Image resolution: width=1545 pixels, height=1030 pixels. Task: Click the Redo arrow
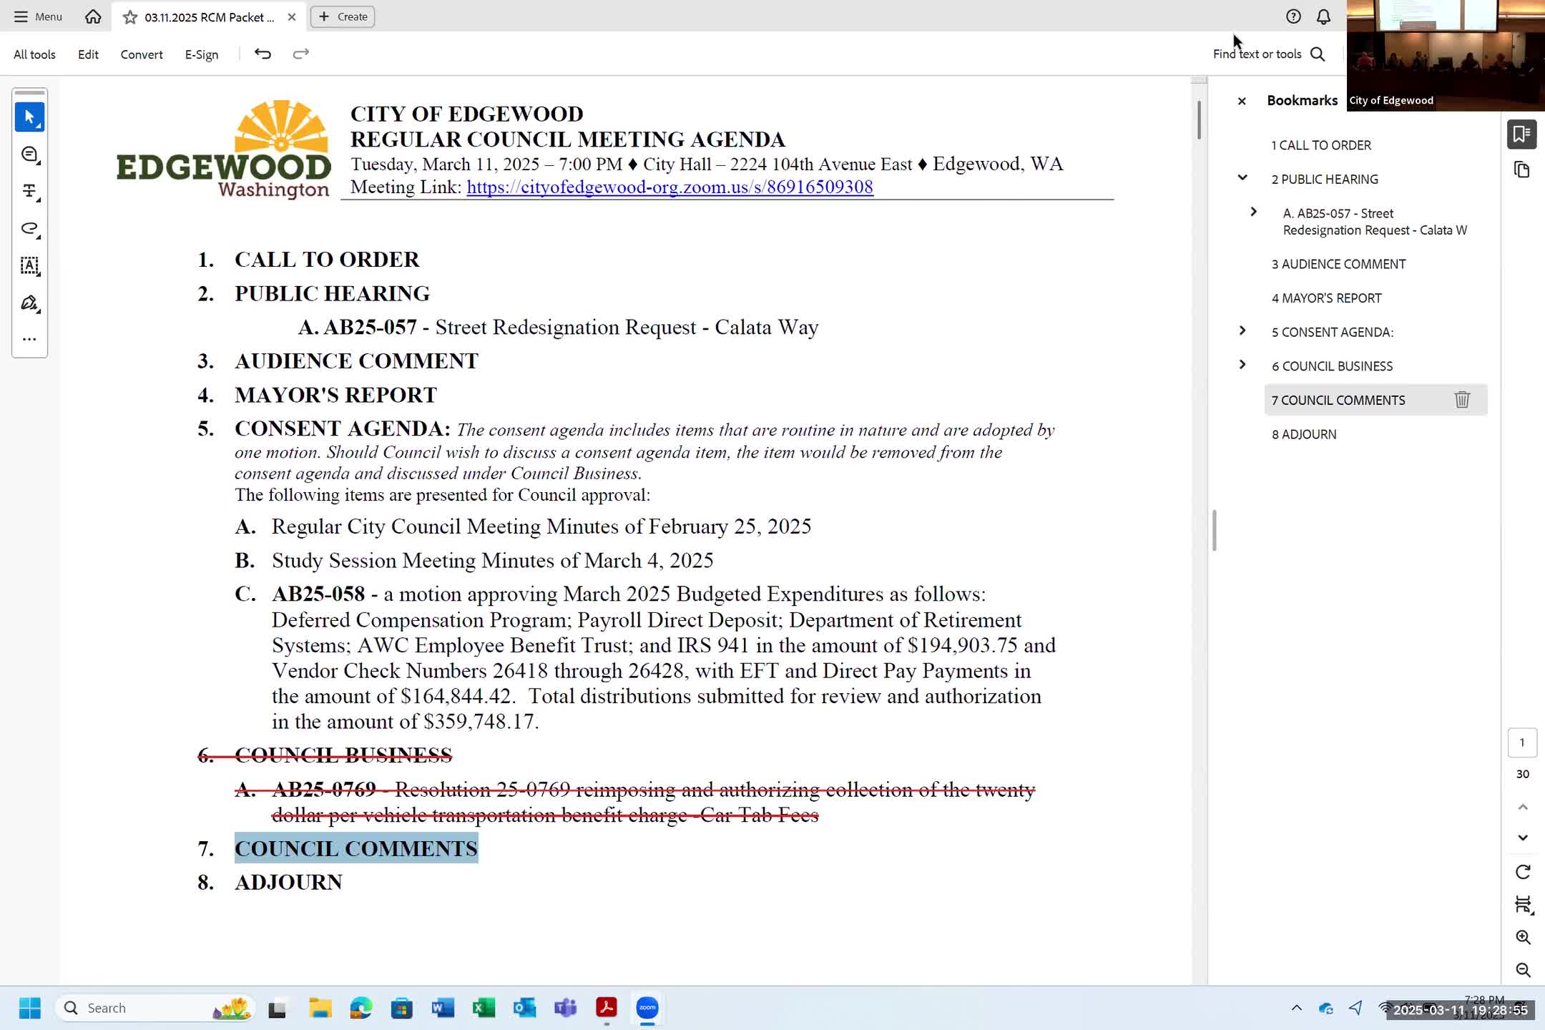click(301, 54)
